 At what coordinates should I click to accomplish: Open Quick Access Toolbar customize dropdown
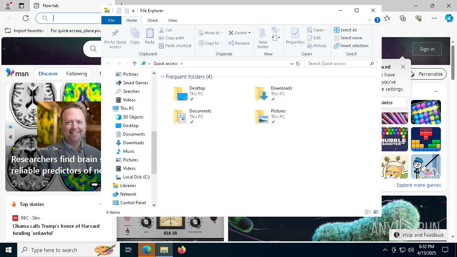pyautogui.click(x=133, y=11)
